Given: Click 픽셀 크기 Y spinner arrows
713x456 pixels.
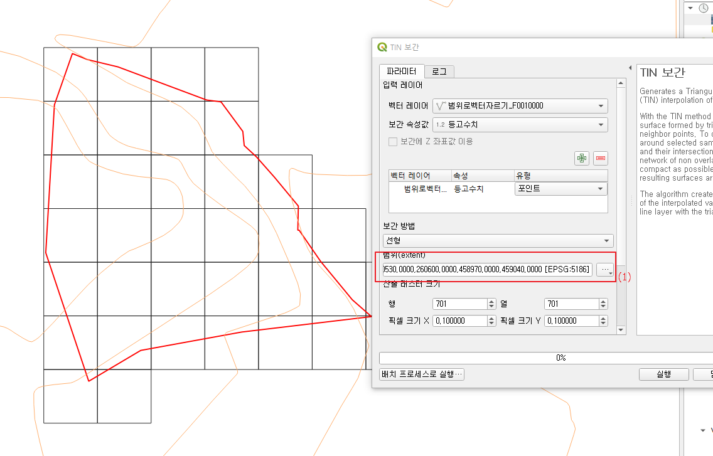Looking at the screenshot, I should [x=603, y=321].
